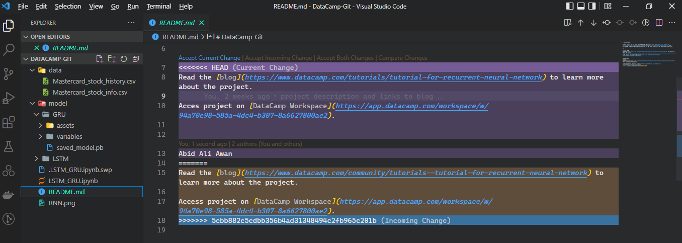Open markdown preview to the side
This screenshot has width=682, height=243.
[x=568, y=23]
